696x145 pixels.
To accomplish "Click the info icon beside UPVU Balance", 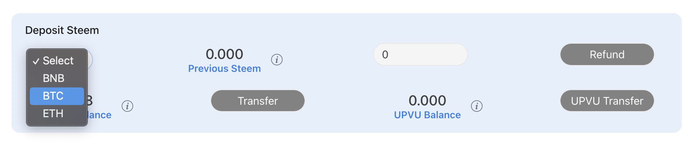I will (x=476, y=106).
